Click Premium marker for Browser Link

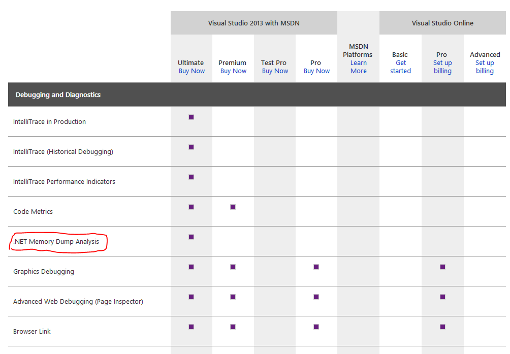233,327
